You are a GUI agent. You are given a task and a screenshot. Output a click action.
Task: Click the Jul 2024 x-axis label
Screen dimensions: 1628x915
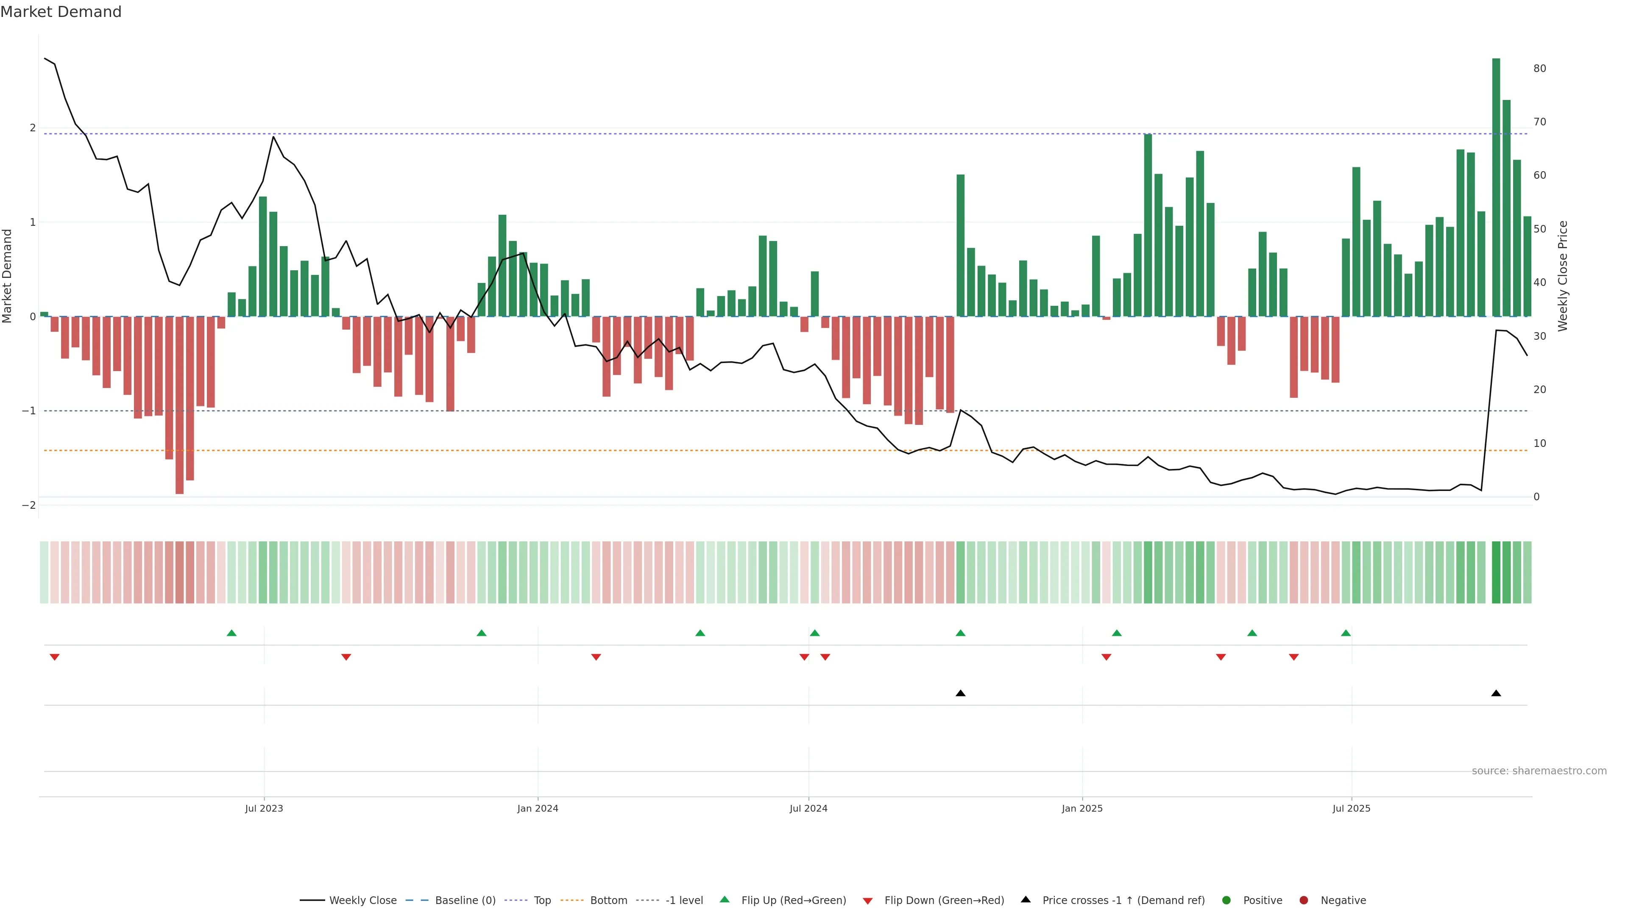808,808
